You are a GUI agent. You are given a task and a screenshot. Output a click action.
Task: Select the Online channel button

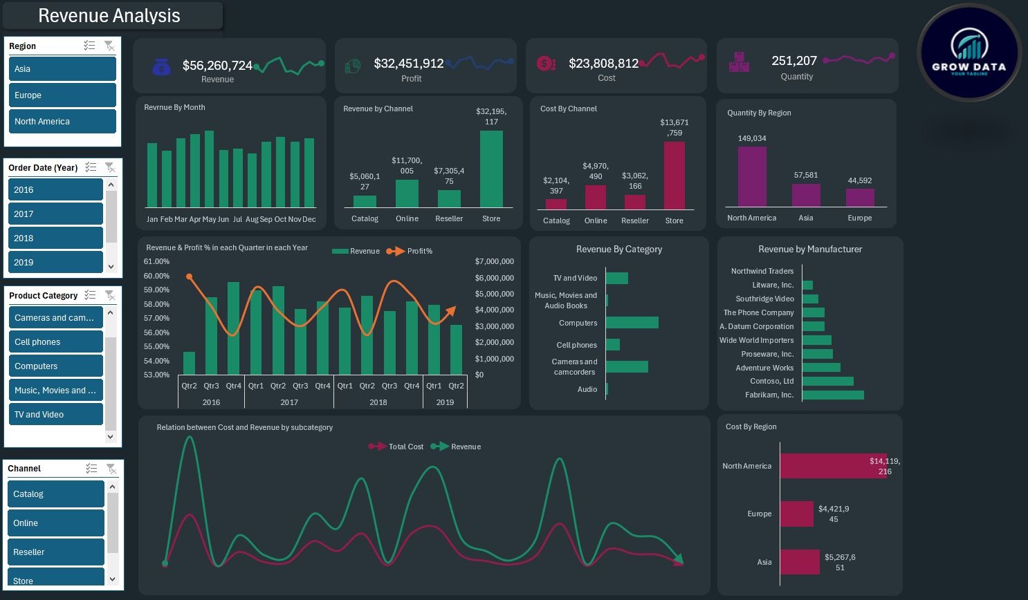[x=55, y=523]
